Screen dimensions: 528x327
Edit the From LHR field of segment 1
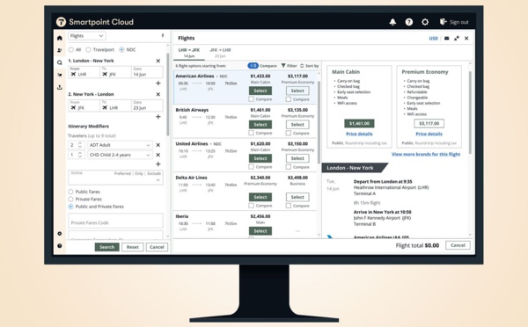84,72
